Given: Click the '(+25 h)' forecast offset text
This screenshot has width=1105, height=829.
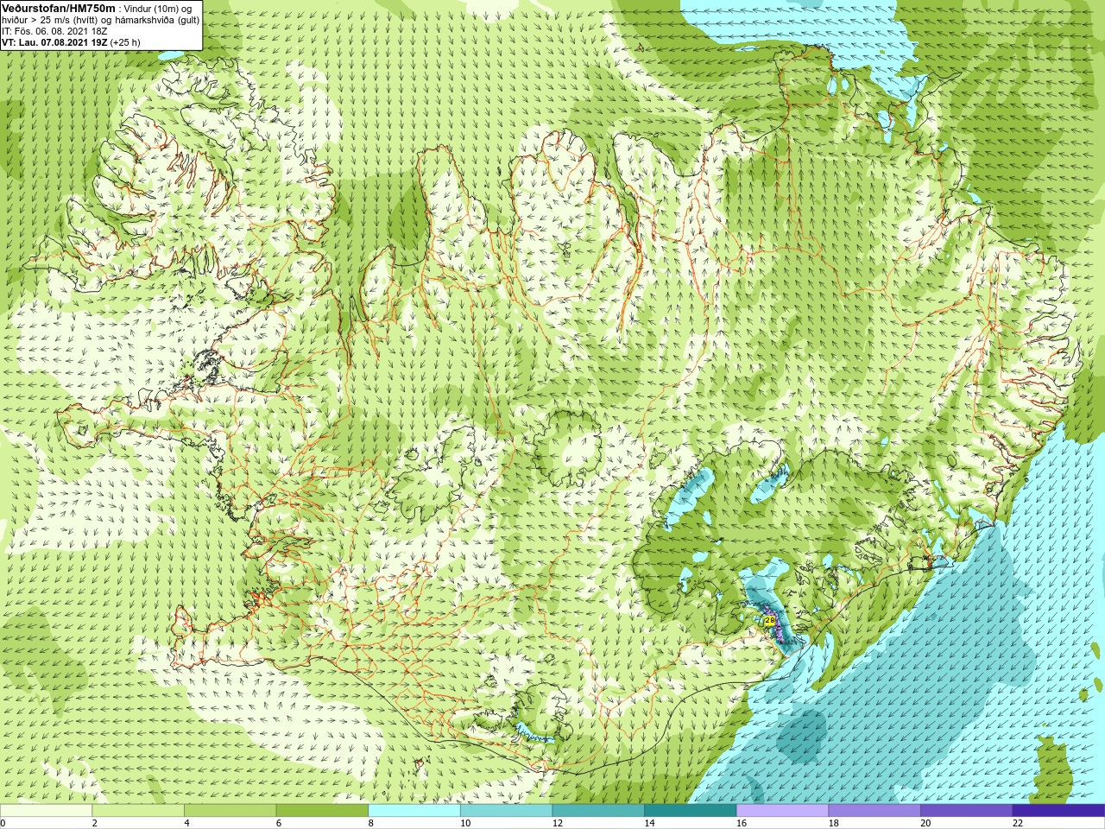Looking at the screenshot, I should (x=125, y=42).
